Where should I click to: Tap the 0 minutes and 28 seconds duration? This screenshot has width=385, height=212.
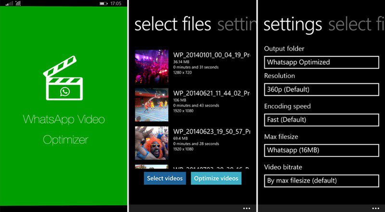(x=196, y=144)
